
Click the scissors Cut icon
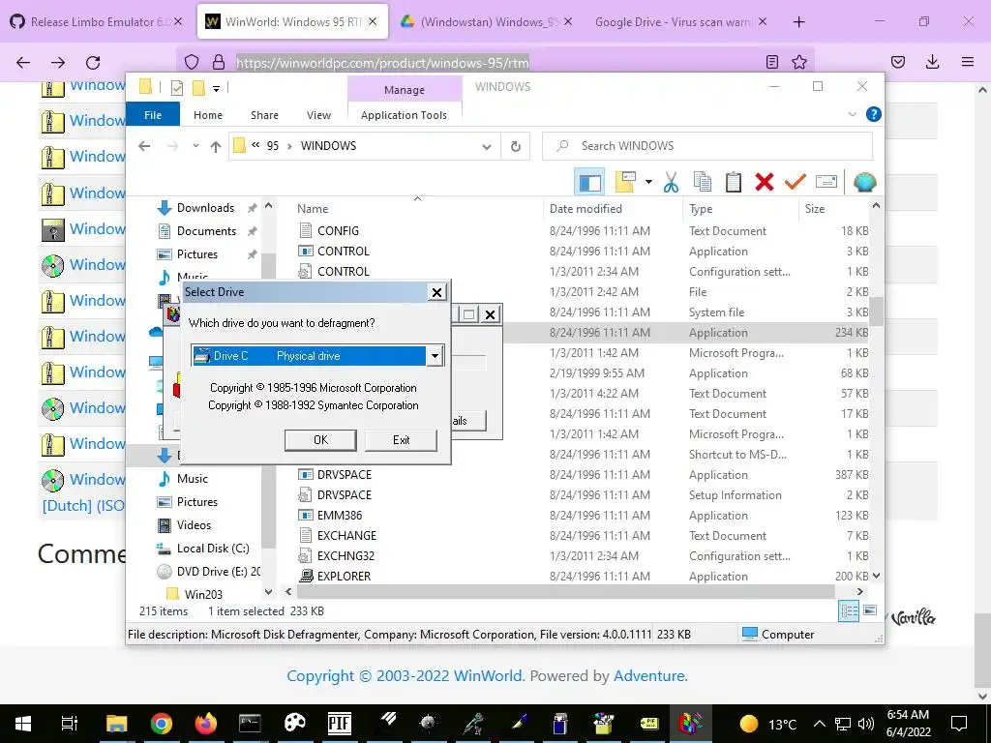coord(671,183)
